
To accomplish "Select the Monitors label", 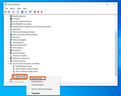I will pos(16,37).
